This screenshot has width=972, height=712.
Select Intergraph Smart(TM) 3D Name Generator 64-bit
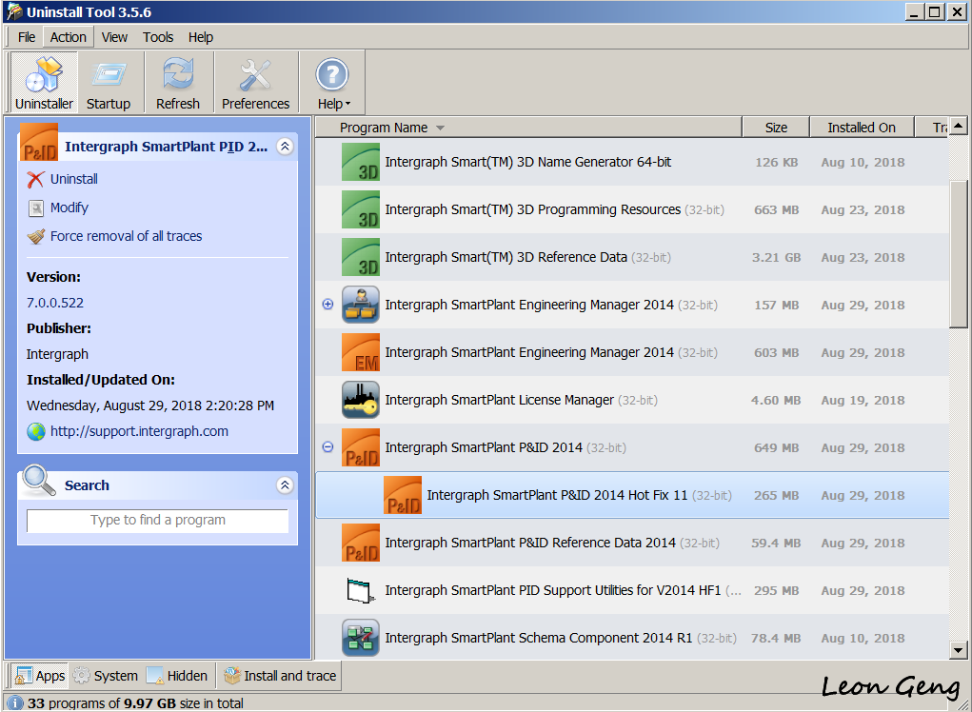[632, 163]
